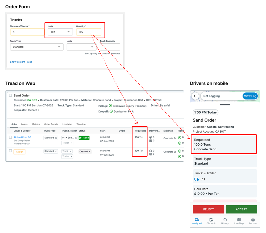This screenshot has width=266, height=233.
Task: Click the Assign driver button
Action: pos(19,152)
